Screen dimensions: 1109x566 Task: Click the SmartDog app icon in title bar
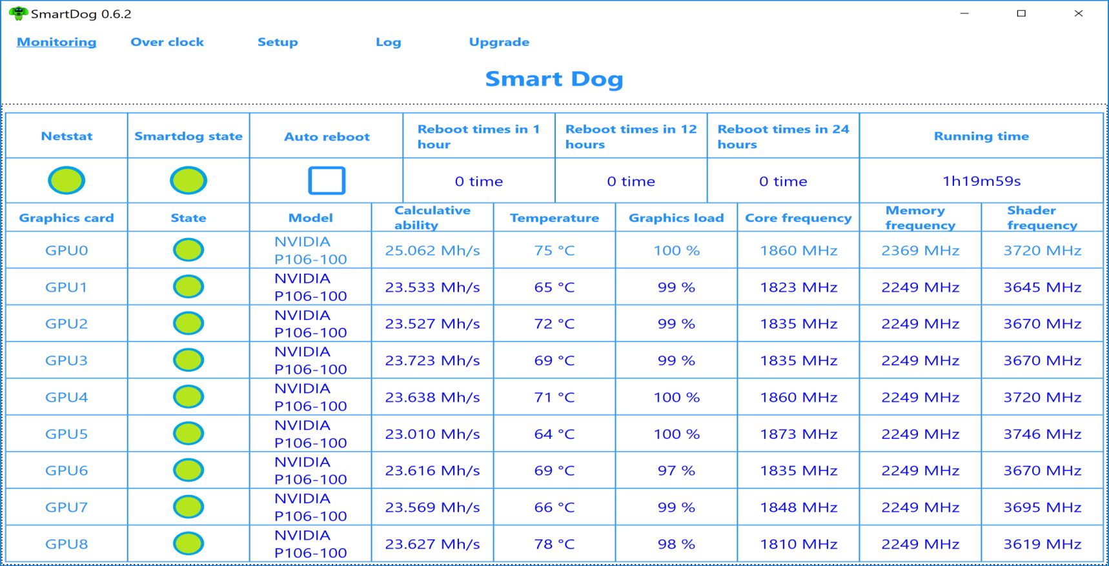(19, 14)
